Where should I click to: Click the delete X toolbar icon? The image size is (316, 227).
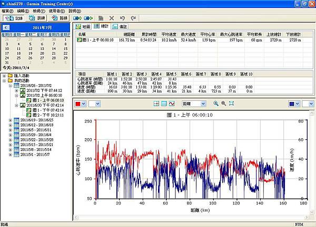click(x=111, y=17)
